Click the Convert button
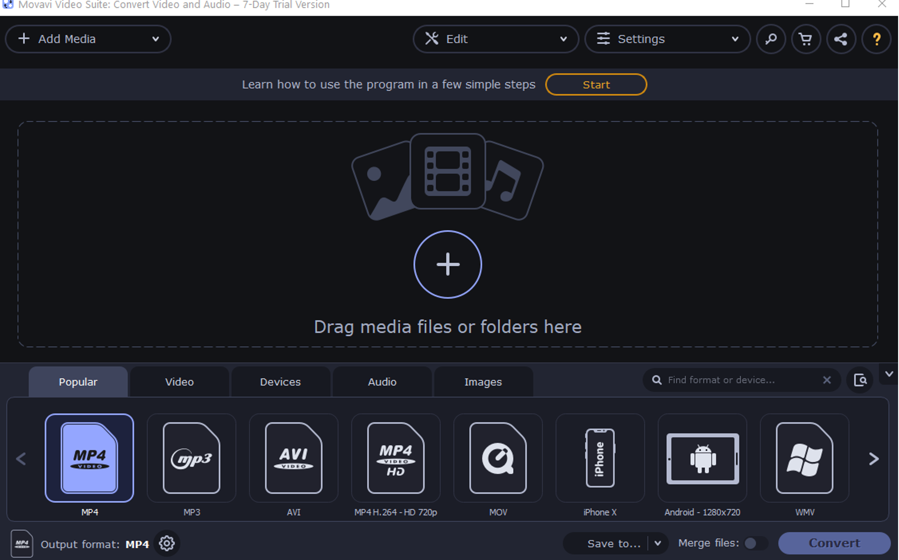This screenshot has height=560, width=899. click(x=834, y=543)
